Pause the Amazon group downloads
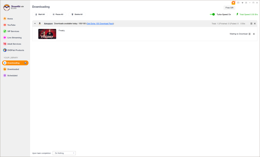 251,24
